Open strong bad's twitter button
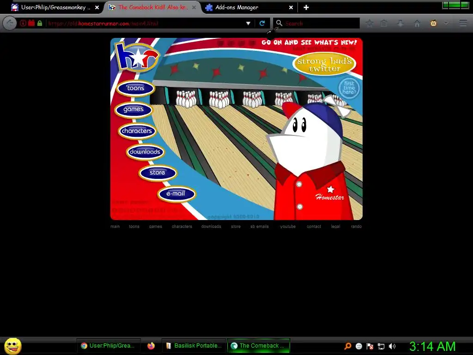The width and height of the screenshot is (473, 355). coord(324,64)
